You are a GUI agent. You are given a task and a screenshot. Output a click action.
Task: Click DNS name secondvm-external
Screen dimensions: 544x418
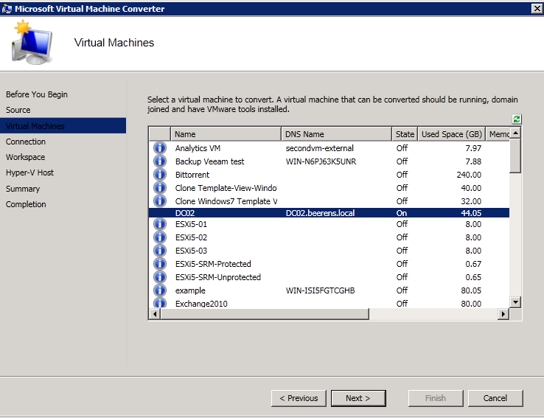tap(319, 148)
